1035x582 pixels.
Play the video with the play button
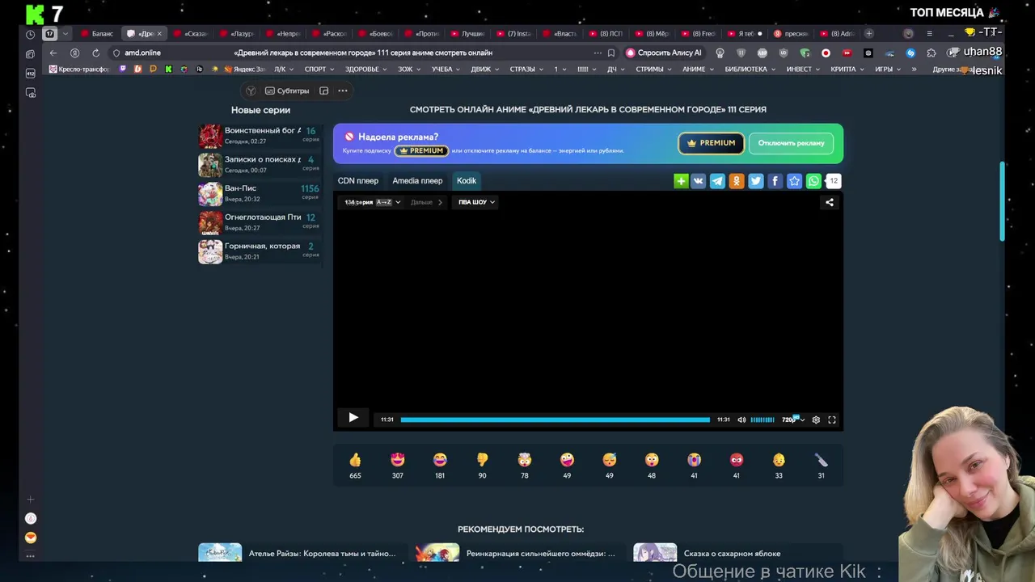click(x=353, y=418)
